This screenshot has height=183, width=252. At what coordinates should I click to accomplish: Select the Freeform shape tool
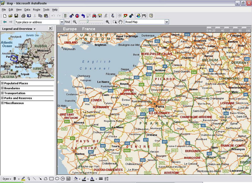pyautogui.click(x=46, y=179)
